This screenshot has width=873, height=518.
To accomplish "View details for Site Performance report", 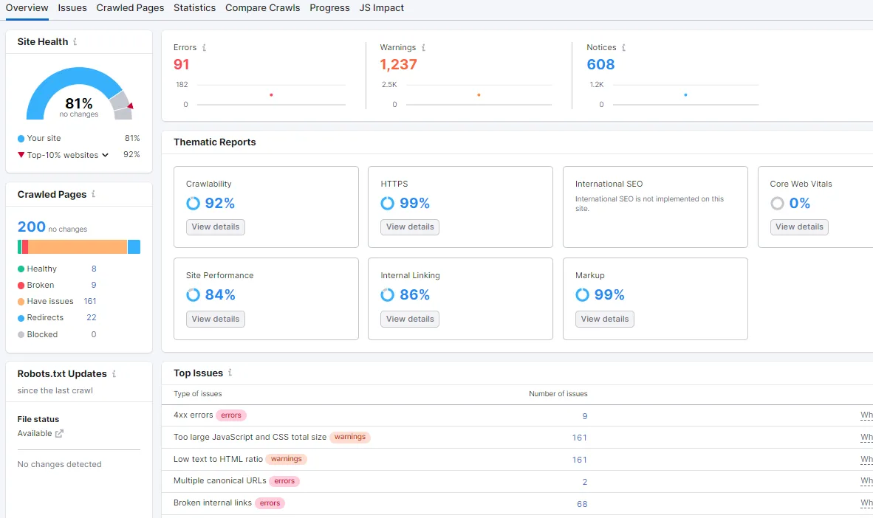I will click(x=215, y=319).
